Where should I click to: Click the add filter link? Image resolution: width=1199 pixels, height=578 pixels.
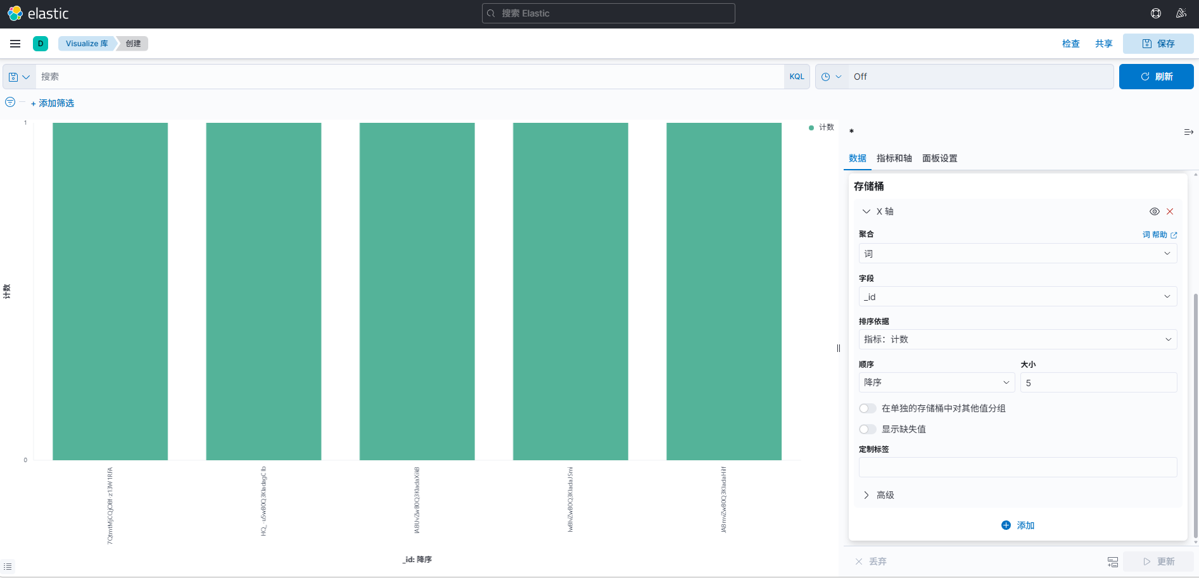[x=53, y=103]
